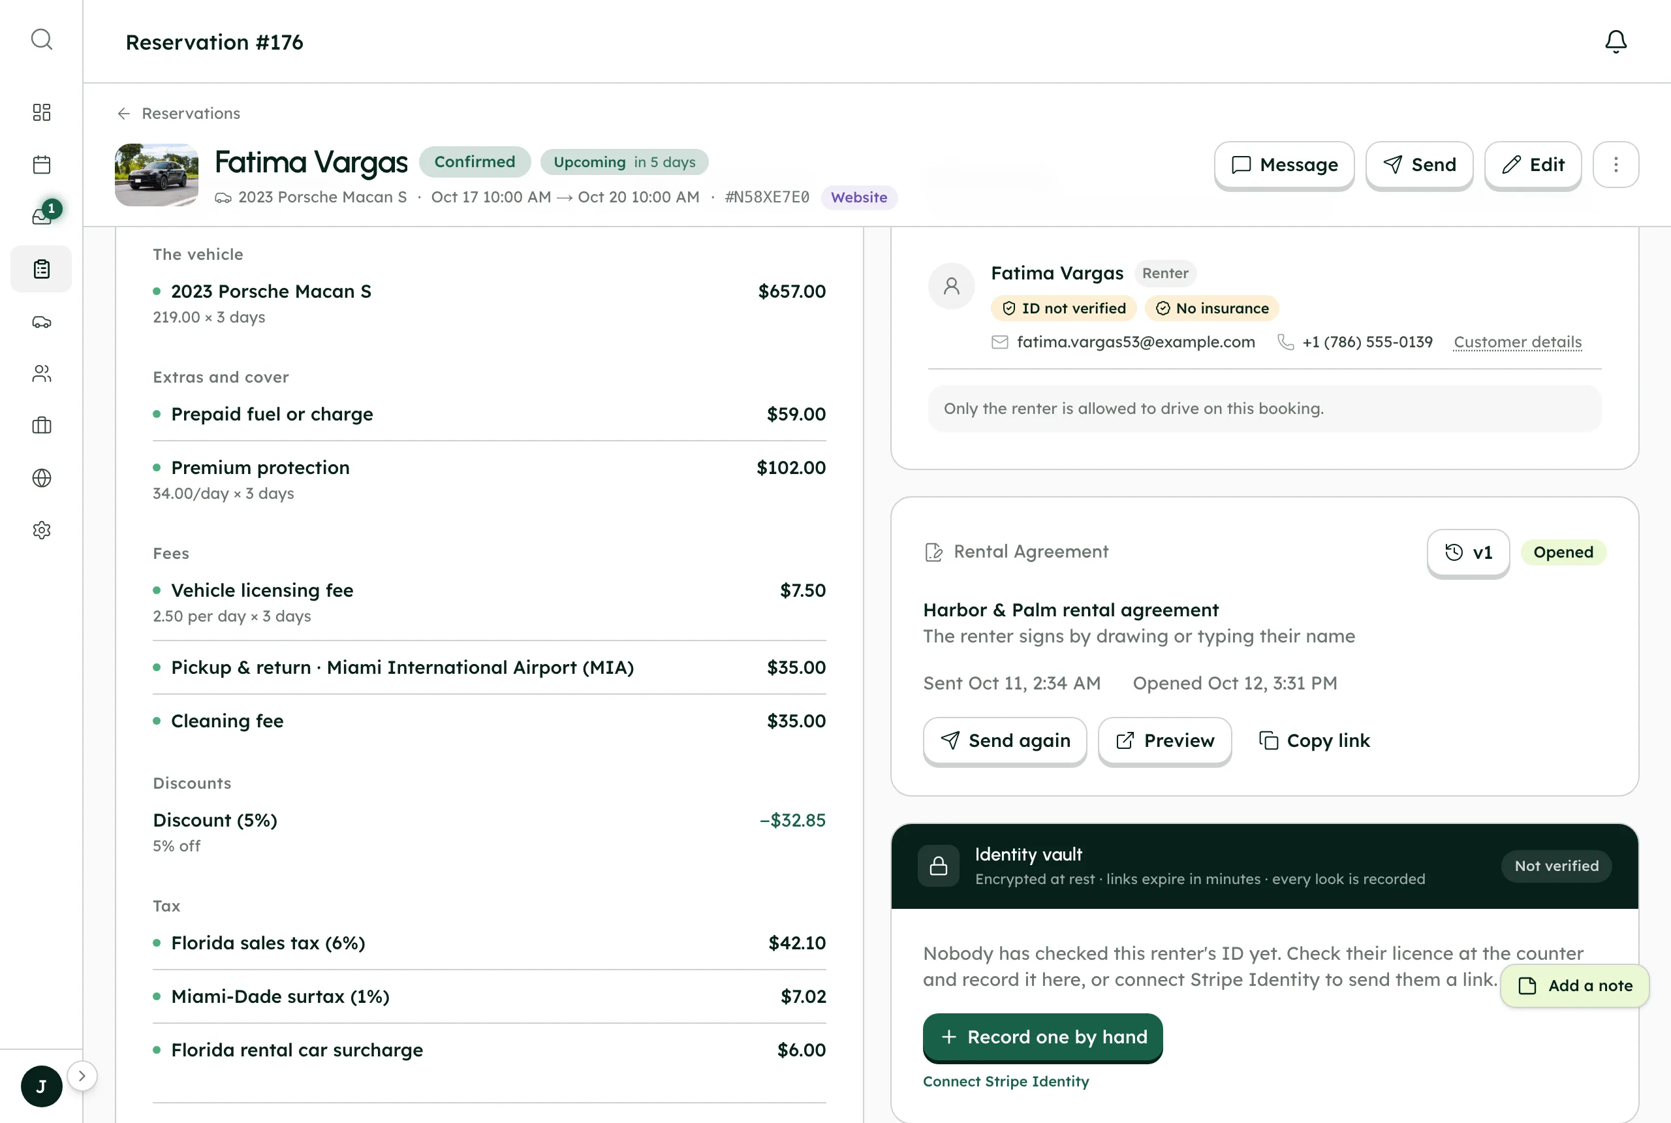Viewport: 1671px width, 1123px height.
Task: Open the v1 version history button
Action: click(1468, 552)
